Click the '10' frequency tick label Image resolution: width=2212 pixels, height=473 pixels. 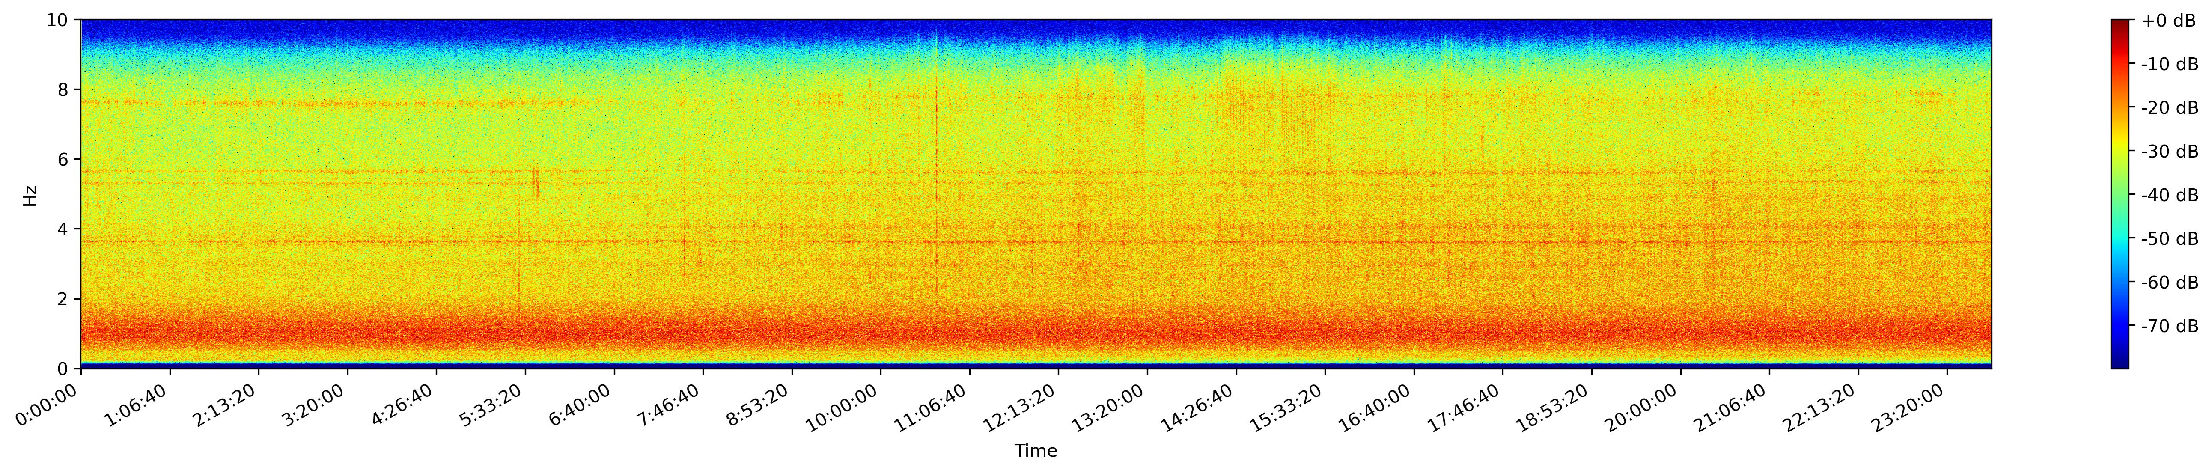pyautogui.click(x=57, y=19)
